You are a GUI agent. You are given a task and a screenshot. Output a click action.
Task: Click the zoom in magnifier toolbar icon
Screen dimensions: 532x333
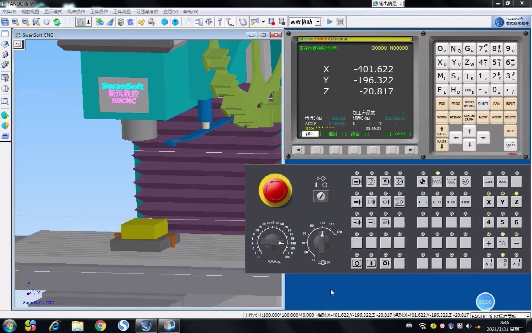click(15, 22)
